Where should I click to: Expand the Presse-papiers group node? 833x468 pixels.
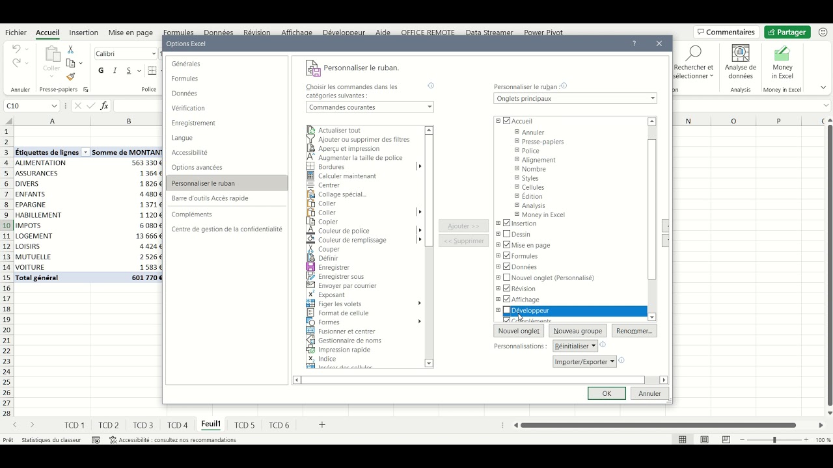coord(517,141)
